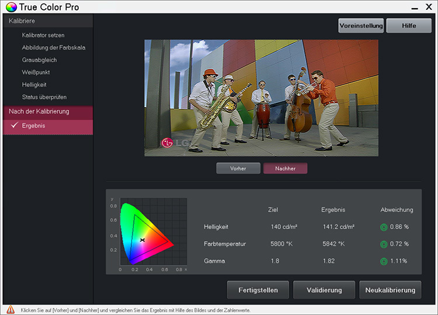Click the Neukalibrierung button
The width and height of the screenshot is (438, 315).
pyautogui.click(x=390, y=290)
